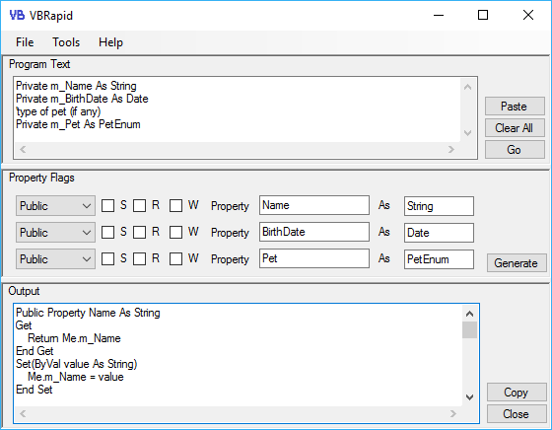Screen dimensions: 552x430
Task: Click the Generate button
Action: (517, 263)
